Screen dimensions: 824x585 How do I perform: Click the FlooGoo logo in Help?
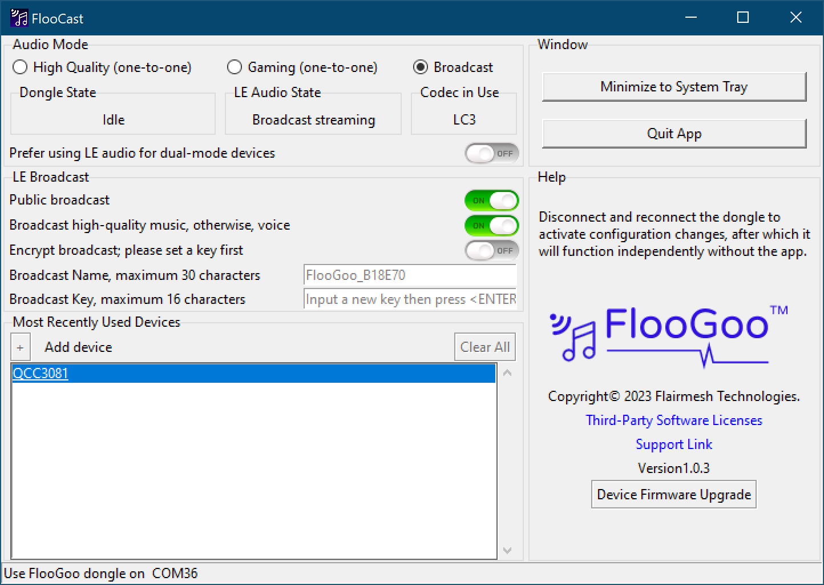(x=670, y=336)
